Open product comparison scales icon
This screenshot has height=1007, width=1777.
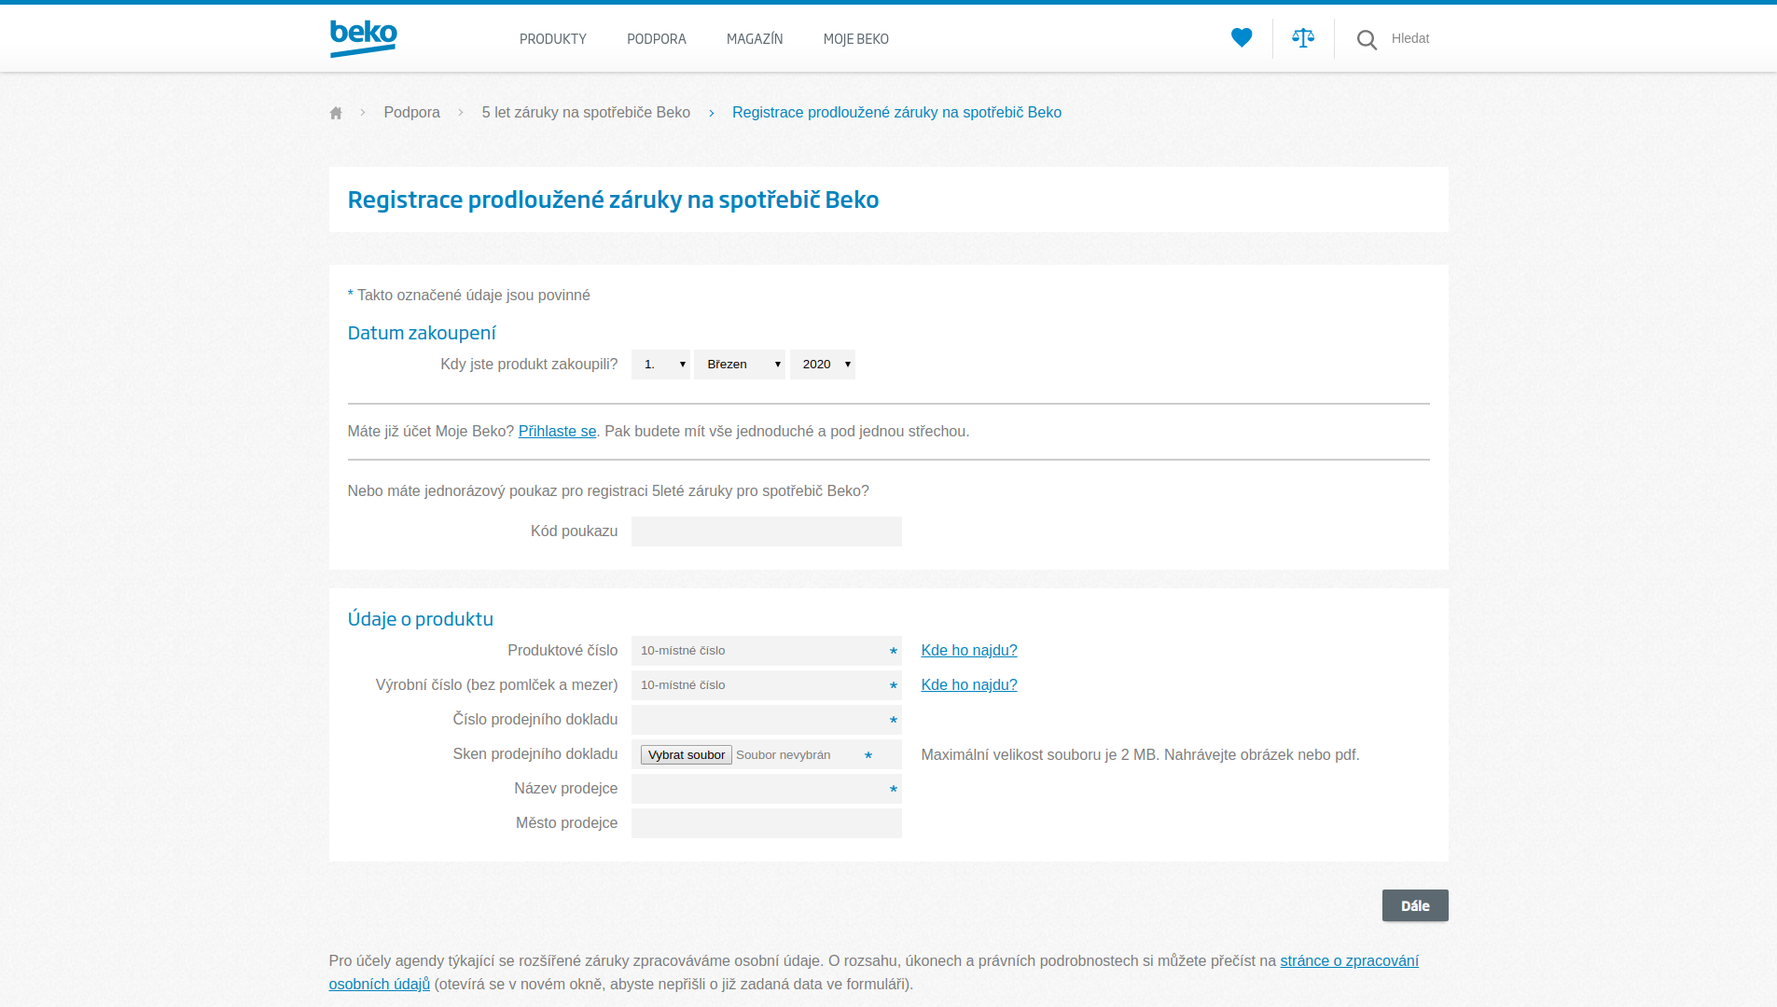coord(1303,38)
